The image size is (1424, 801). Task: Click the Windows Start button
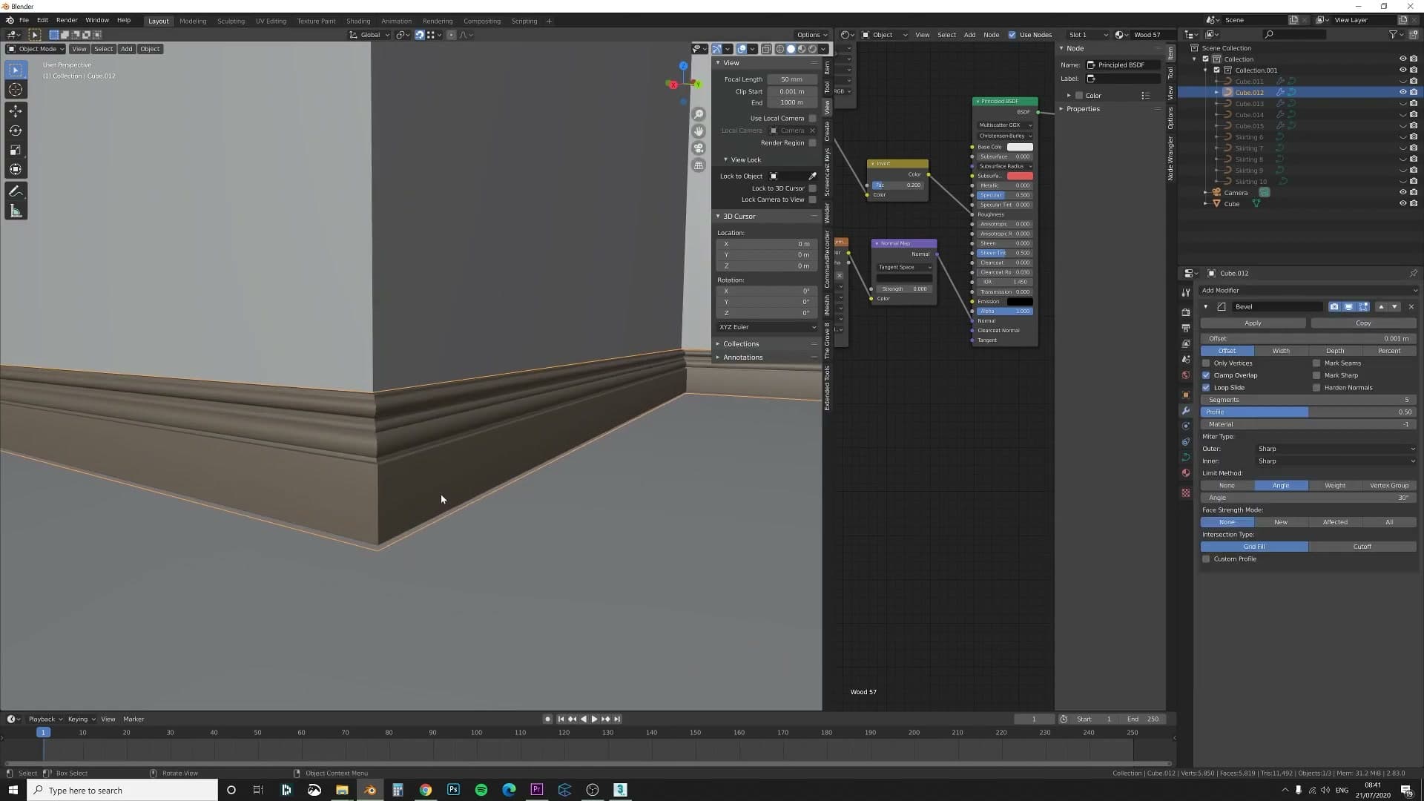(x=13, y=790)
